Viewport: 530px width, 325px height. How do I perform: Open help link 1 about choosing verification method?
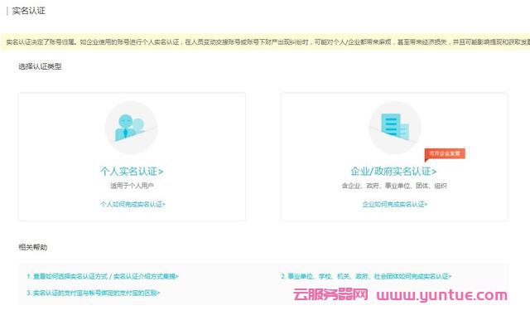point(103,276)
